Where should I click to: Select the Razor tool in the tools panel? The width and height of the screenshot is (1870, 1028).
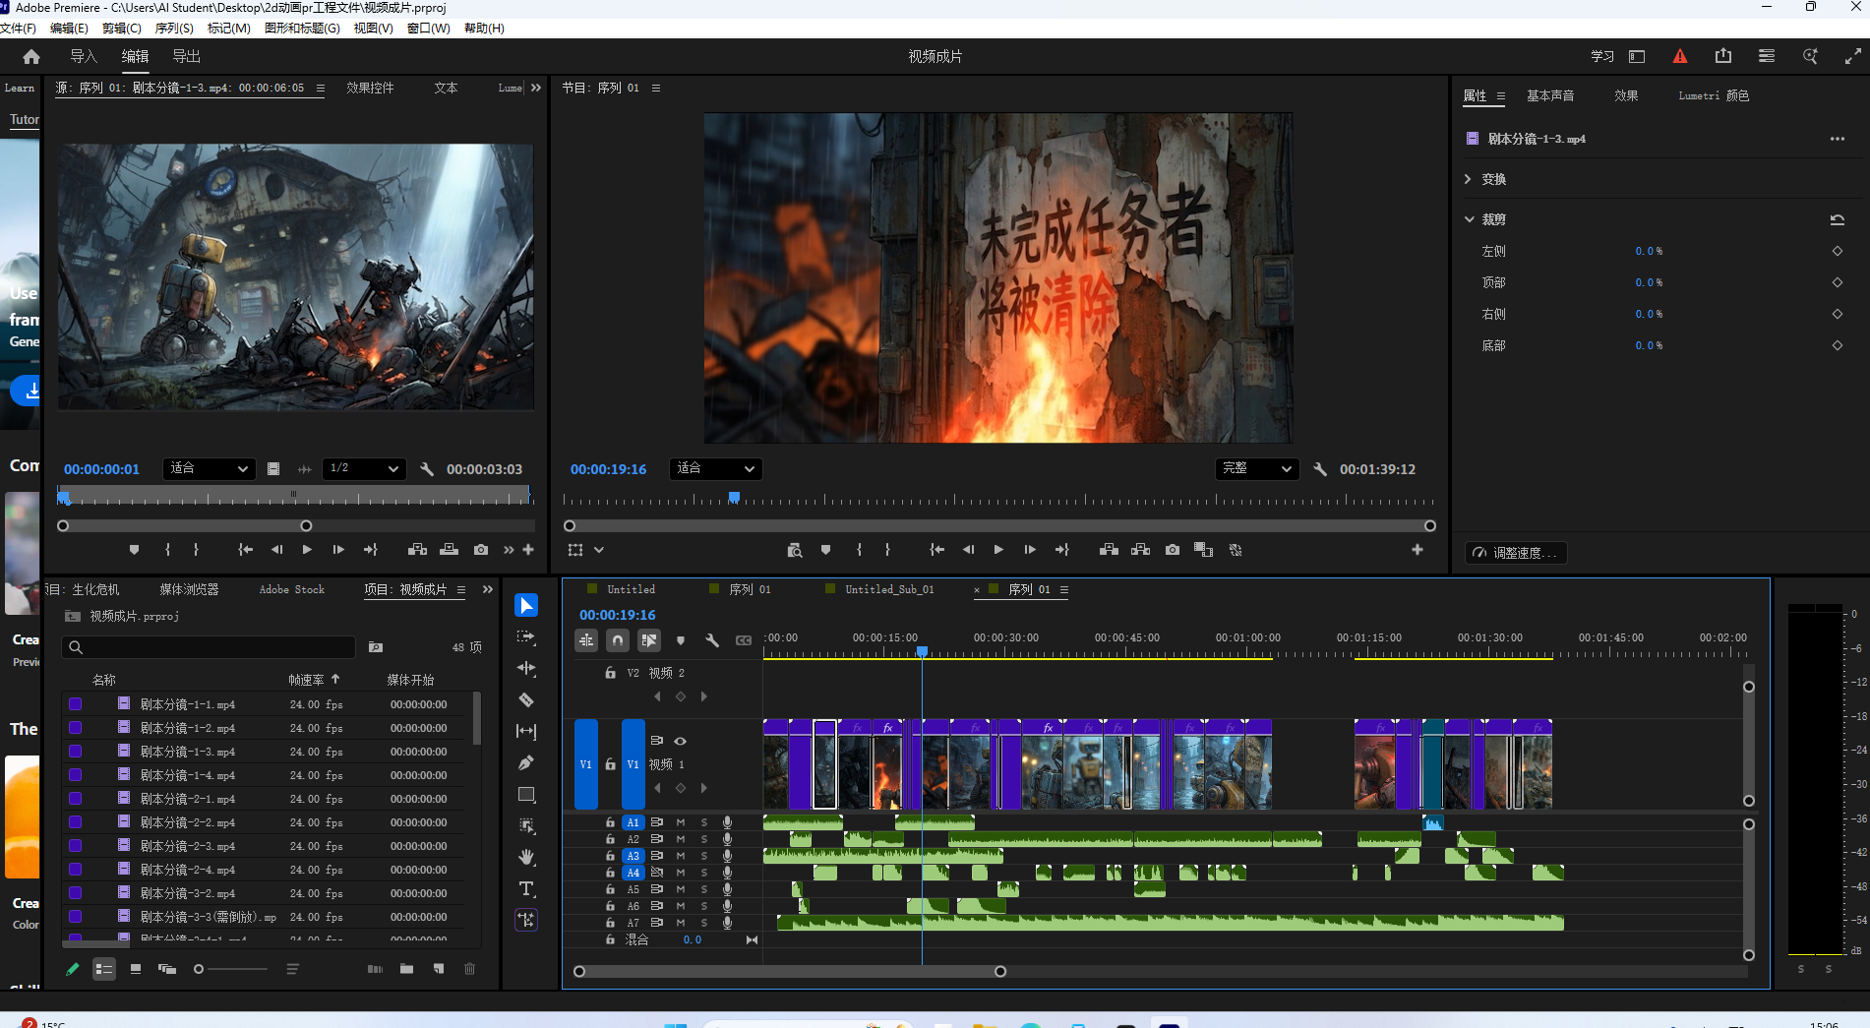click(526, 700)
